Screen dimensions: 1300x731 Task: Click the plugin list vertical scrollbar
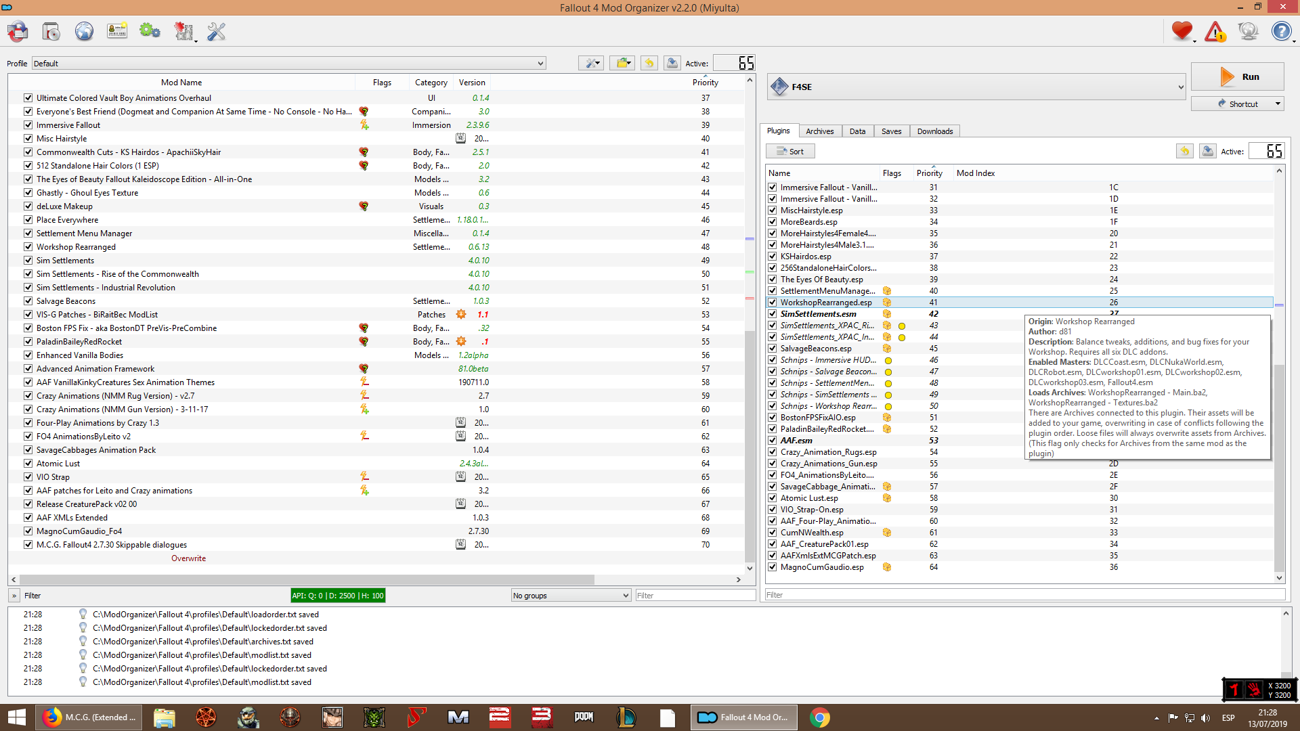click(1279, 468)
